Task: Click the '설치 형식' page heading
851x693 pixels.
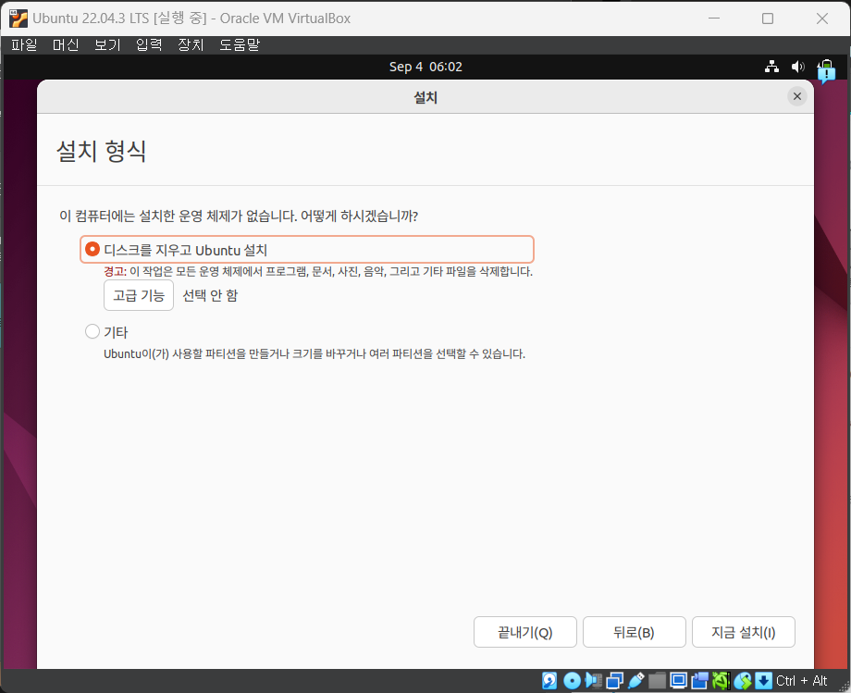Action: [102, 150]
